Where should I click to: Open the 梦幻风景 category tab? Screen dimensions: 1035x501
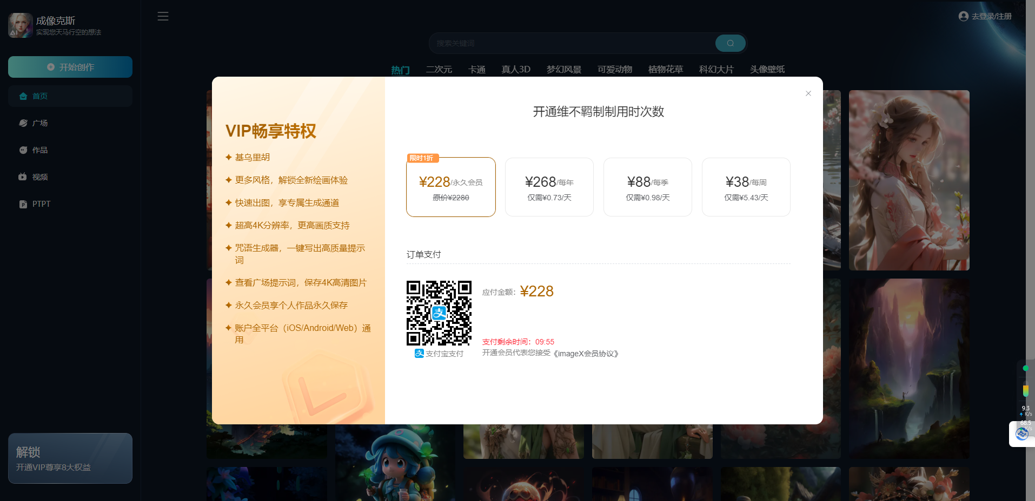tap(563, 69)
